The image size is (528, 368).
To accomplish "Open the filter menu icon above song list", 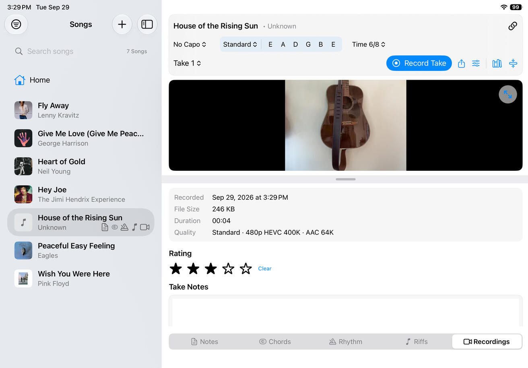I will 16,25.
